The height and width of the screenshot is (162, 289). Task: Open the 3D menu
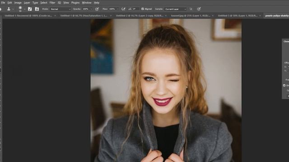(x=59, y=3)
